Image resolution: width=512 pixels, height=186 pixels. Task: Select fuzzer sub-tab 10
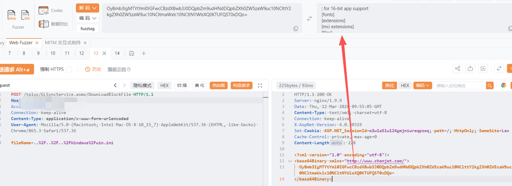pyautogui.click(x=53, y=53)
